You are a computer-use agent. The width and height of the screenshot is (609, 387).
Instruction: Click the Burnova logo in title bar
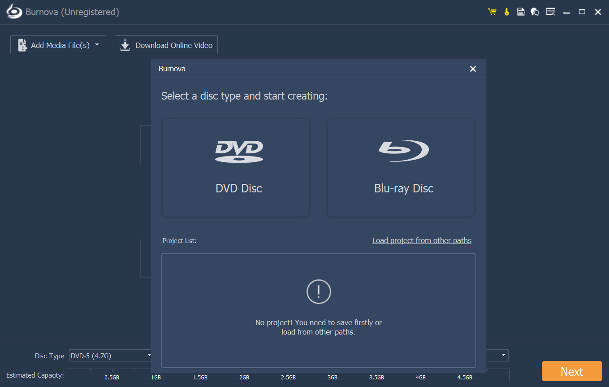pyautogui.click(x=14, y=12)
